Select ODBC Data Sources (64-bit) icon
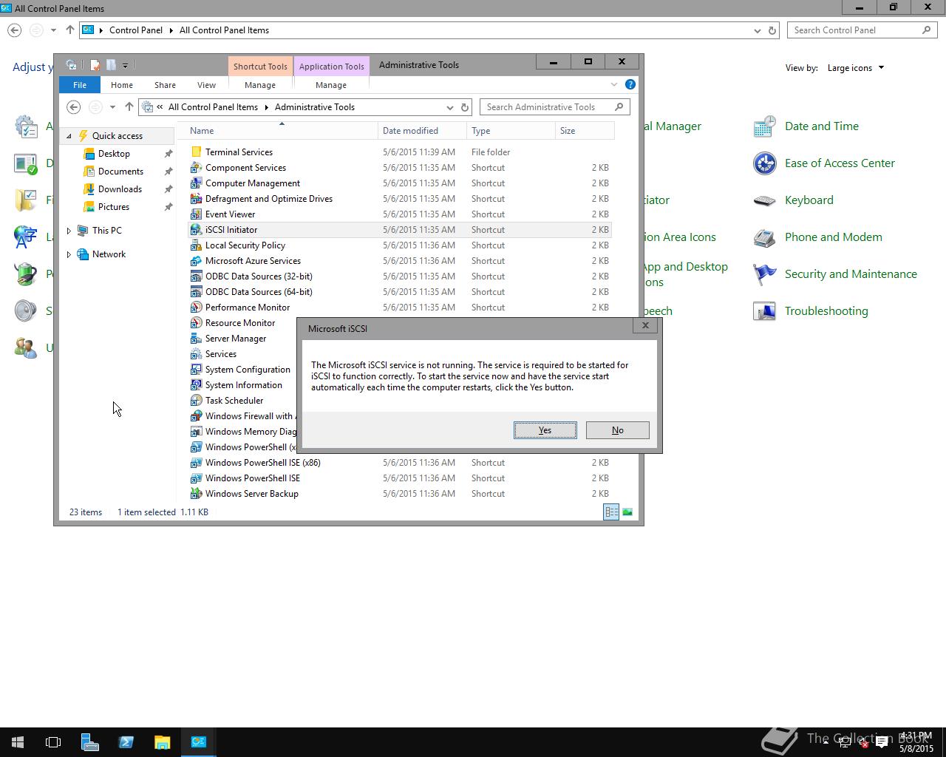The image size is (946, 757). click(x=196, y=292)
